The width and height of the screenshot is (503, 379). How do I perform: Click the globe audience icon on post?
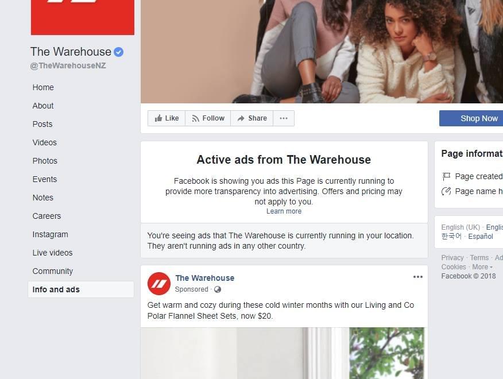click(218, 289)
